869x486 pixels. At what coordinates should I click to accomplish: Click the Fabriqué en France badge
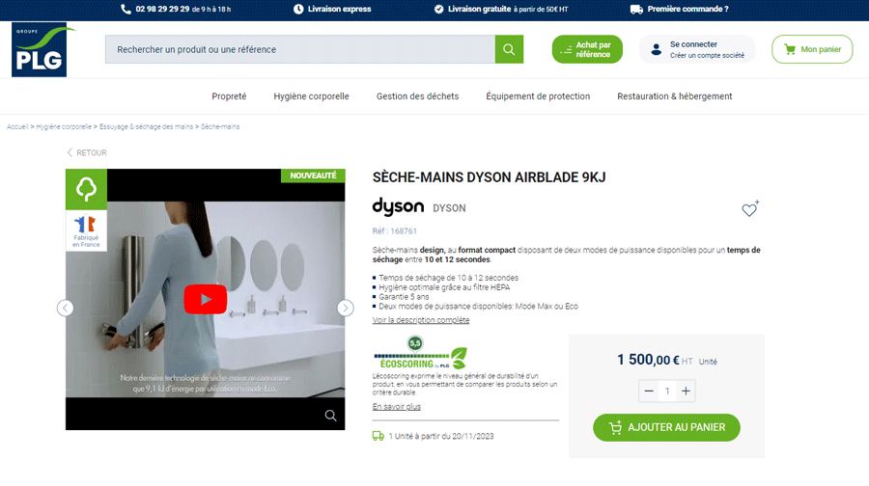point(86,230)
